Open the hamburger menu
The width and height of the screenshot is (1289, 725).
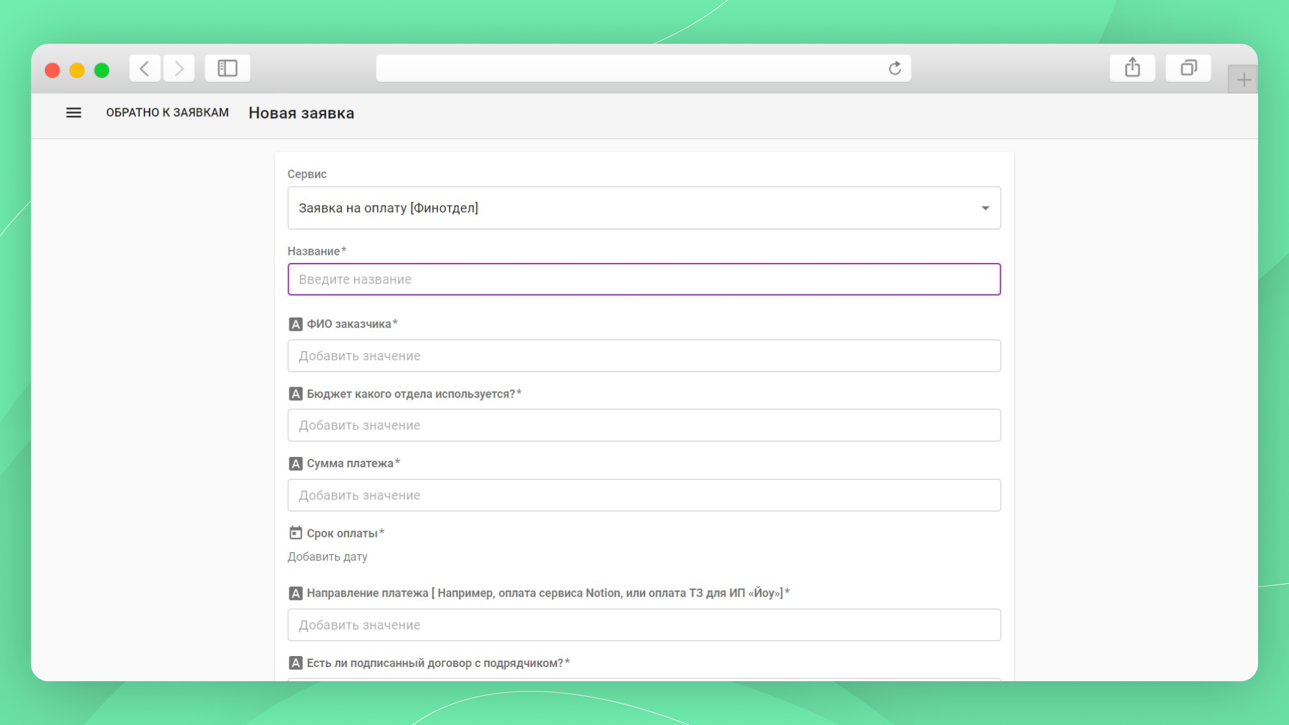pyautogui.click(x=73, y=113)
